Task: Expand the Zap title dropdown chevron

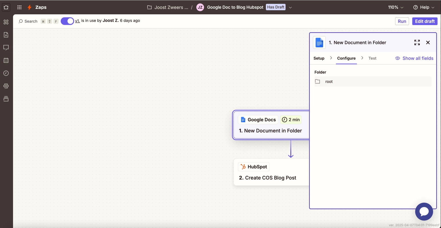Action: click(x=290, y=7)
